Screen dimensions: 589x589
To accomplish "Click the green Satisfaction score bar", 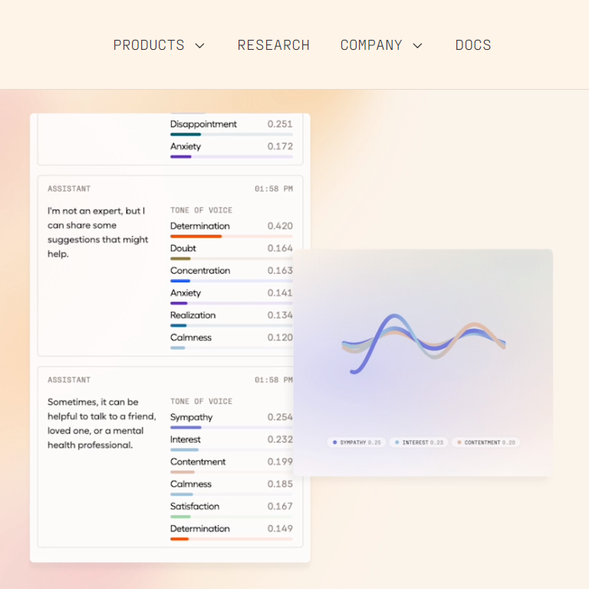I will pos(232,516).
